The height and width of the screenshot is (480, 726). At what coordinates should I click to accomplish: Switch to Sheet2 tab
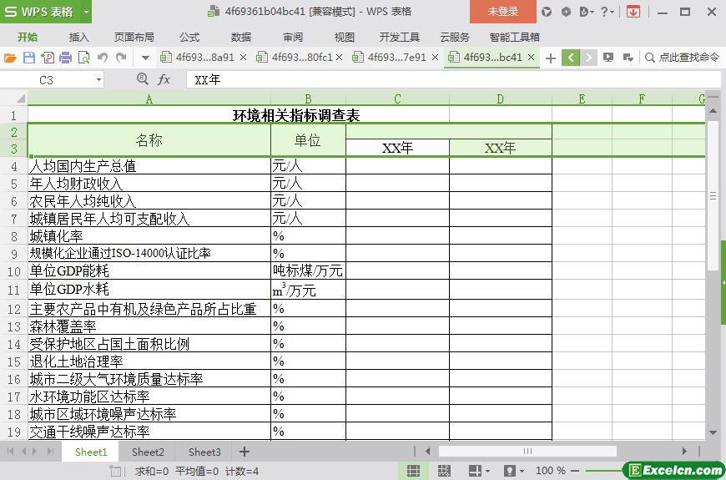(x=148, y=452)
